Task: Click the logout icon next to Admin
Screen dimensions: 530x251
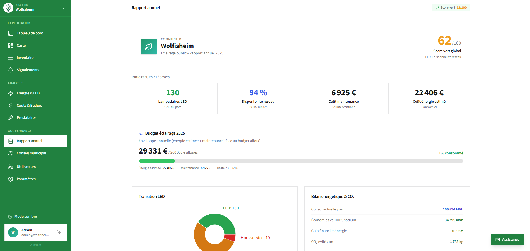Action: click(x=59, y=232)
